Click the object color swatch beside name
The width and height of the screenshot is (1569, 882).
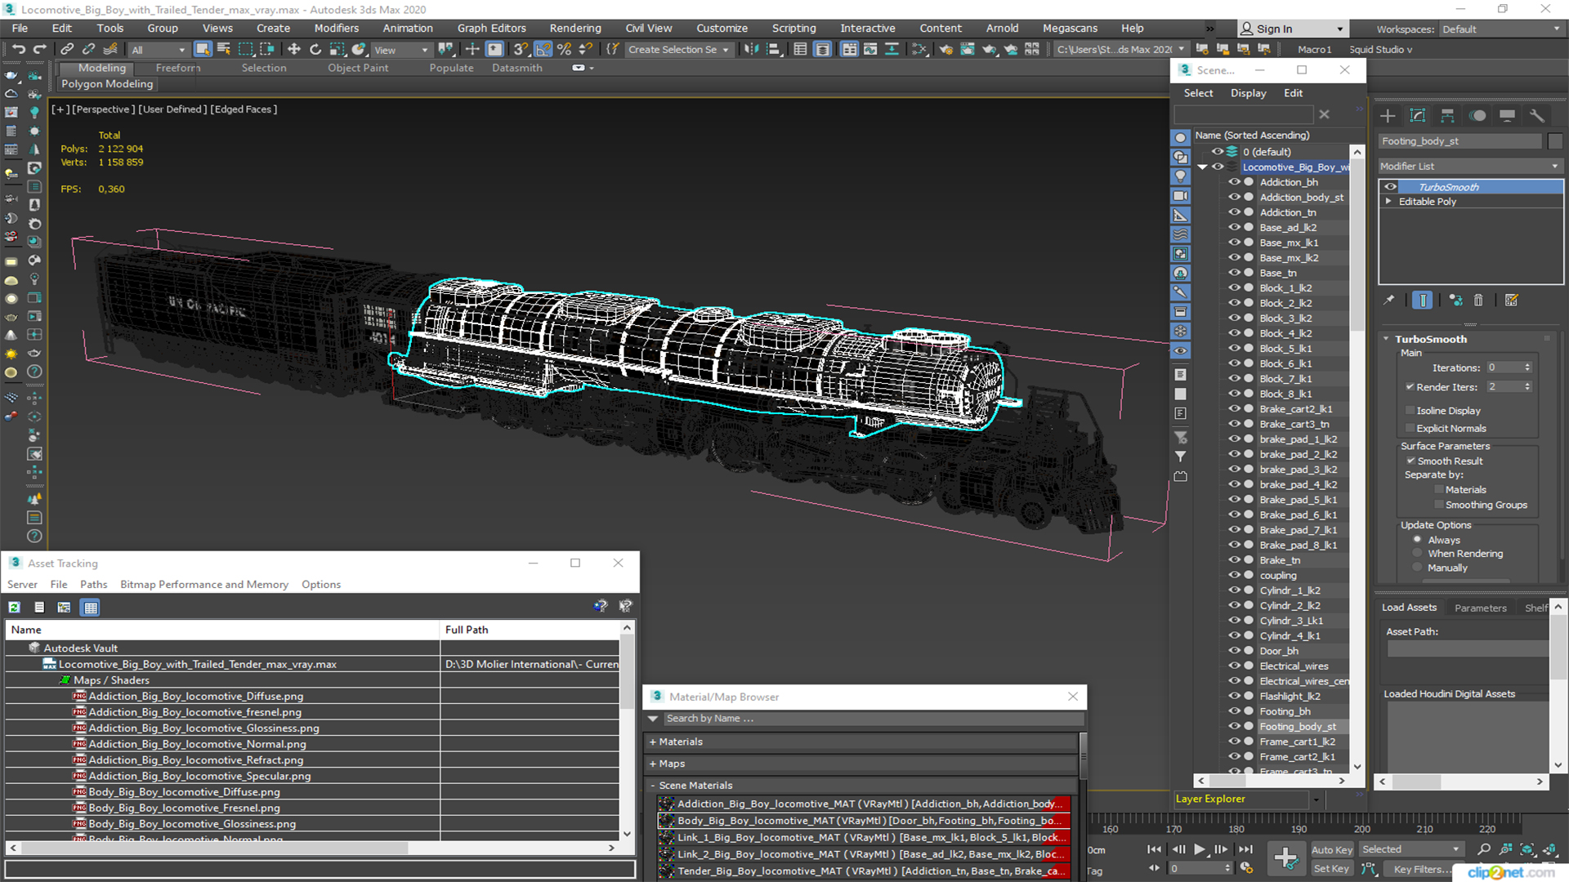1555,141
